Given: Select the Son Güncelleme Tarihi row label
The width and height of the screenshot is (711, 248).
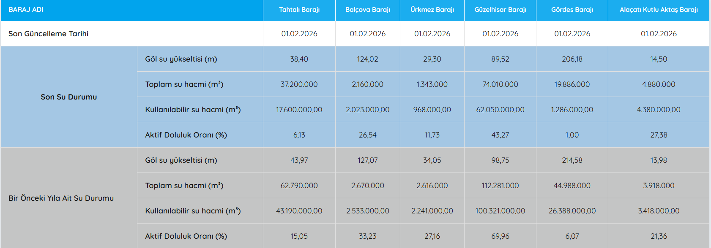Looking at the screenshot, I should 48,34.
